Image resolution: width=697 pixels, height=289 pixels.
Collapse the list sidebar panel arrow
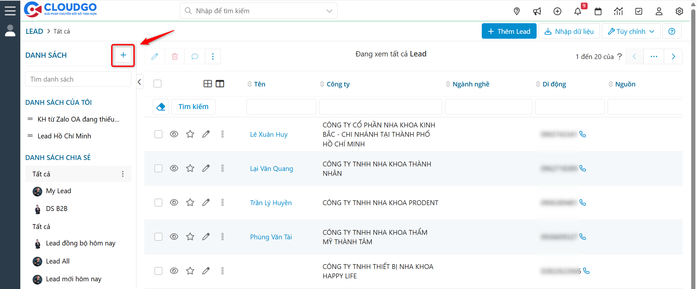[x=139, y=82]
